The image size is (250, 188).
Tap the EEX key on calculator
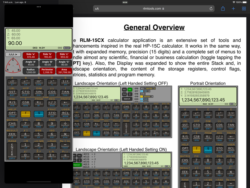(x=12, y=135)
